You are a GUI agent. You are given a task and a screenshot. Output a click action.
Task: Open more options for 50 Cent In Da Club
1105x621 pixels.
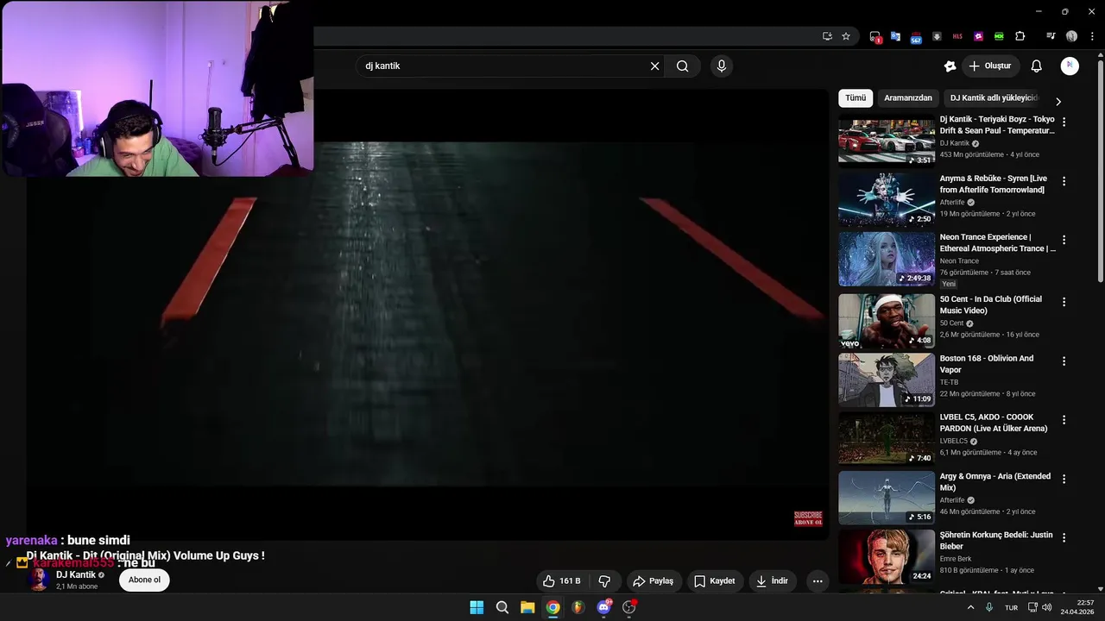pyautogui.click(x=1064, y=302)
